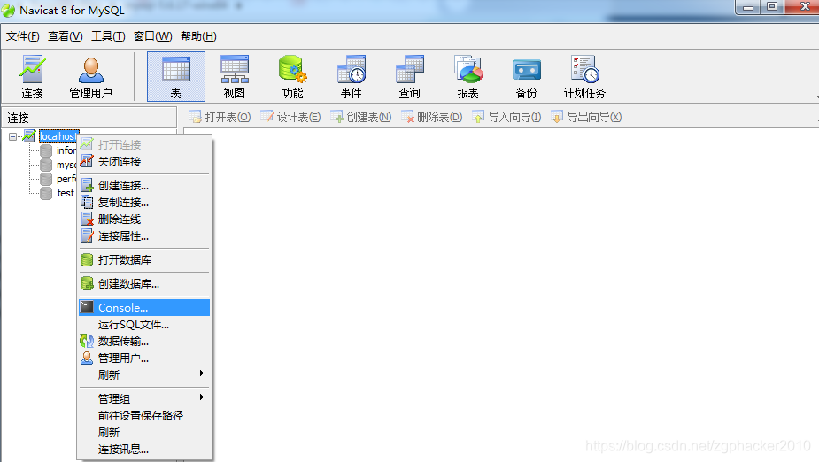Viewport: 819px width, 462px height.
Task: Launch Export Wizard (导出向导)
Action: coord(586,117)
